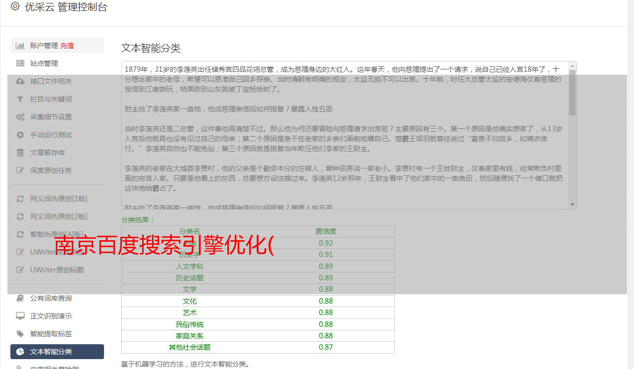634x369 pixels.
Task: Select the 历史话题 category cell
Action: [190, 278]
